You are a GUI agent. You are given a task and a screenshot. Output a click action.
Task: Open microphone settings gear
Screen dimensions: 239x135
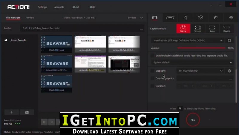(229, 40)
